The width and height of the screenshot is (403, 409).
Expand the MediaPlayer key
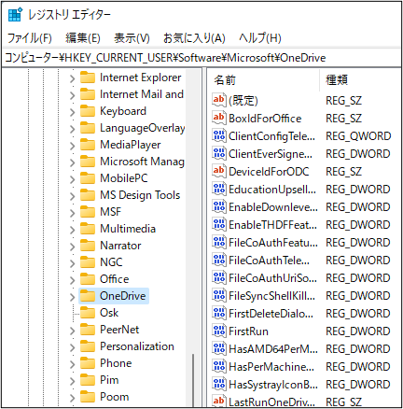(x=72, y=146)
